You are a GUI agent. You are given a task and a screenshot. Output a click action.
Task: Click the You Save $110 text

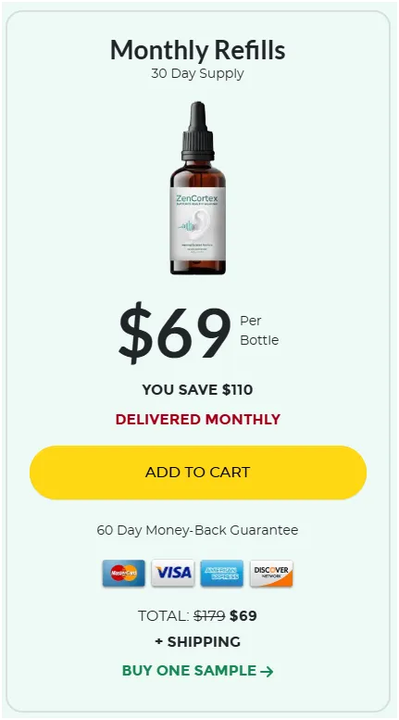[x=198, y=390]
